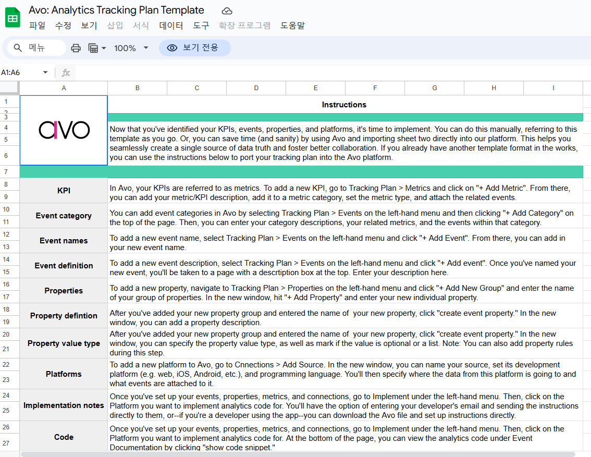This screenshot has width=591, height=457.
Task: Click the Properties label cell
Action: pyautogui.click(x=64, y=291)
